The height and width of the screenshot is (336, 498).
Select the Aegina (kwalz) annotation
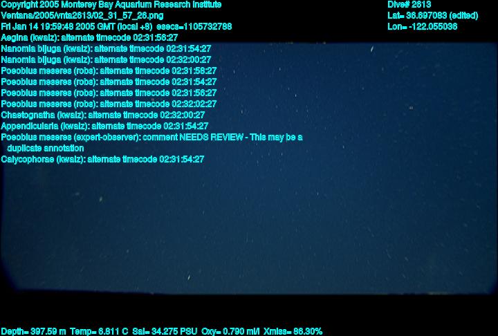89,38
